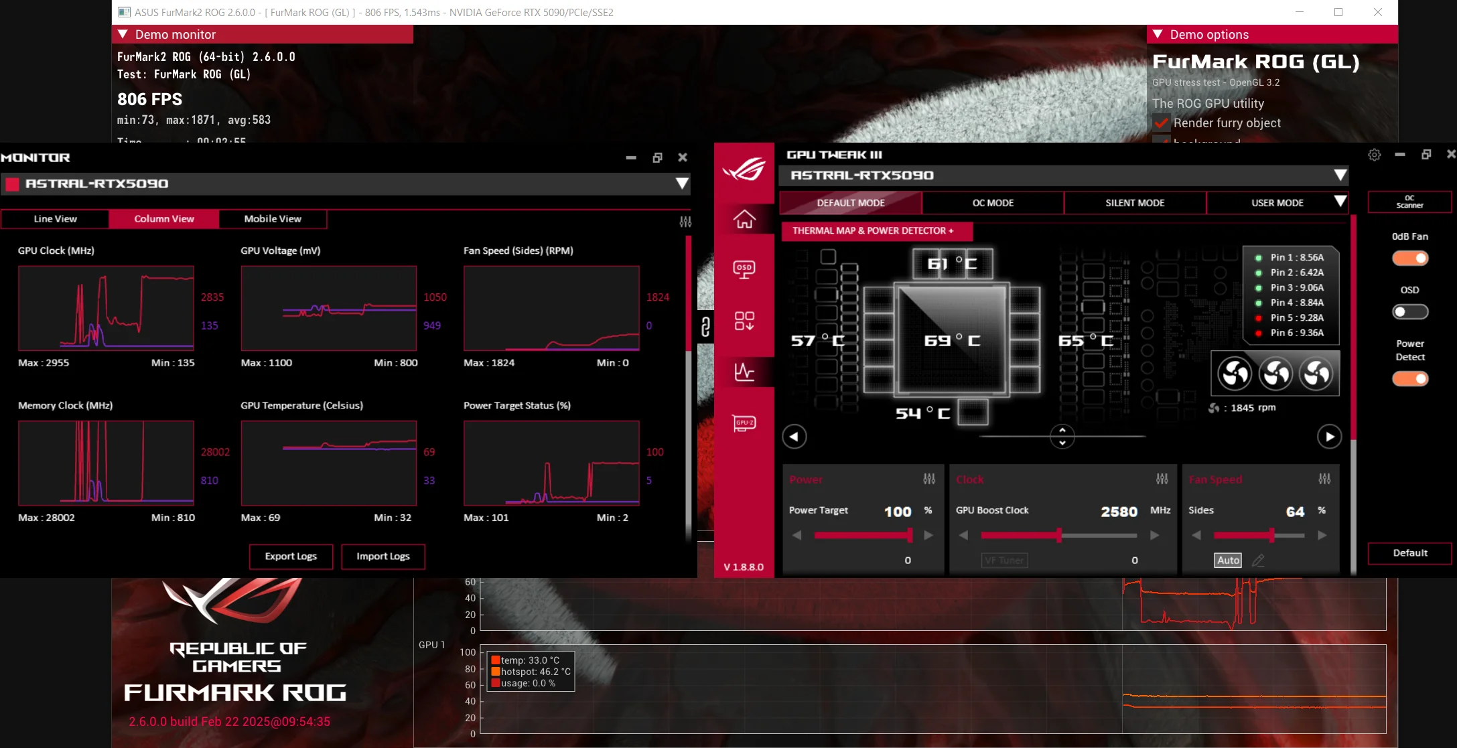Viewport: 1457px width, 748px height.
Task: Increase GPU Boost Clock with right arrow
Action: [x=1155, y=535]
